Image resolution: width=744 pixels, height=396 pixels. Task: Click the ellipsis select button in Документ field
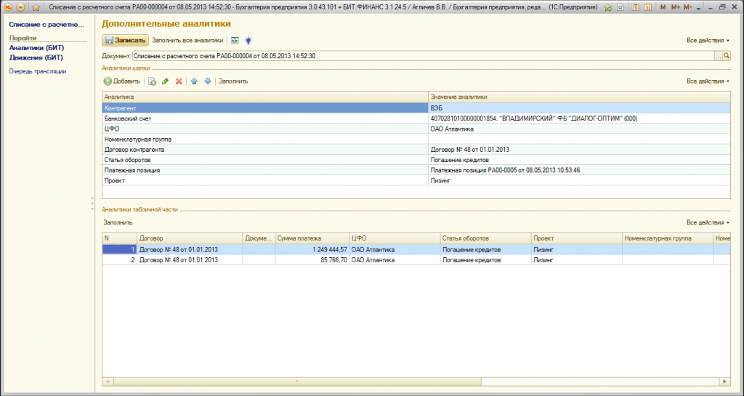pos(718,57)
